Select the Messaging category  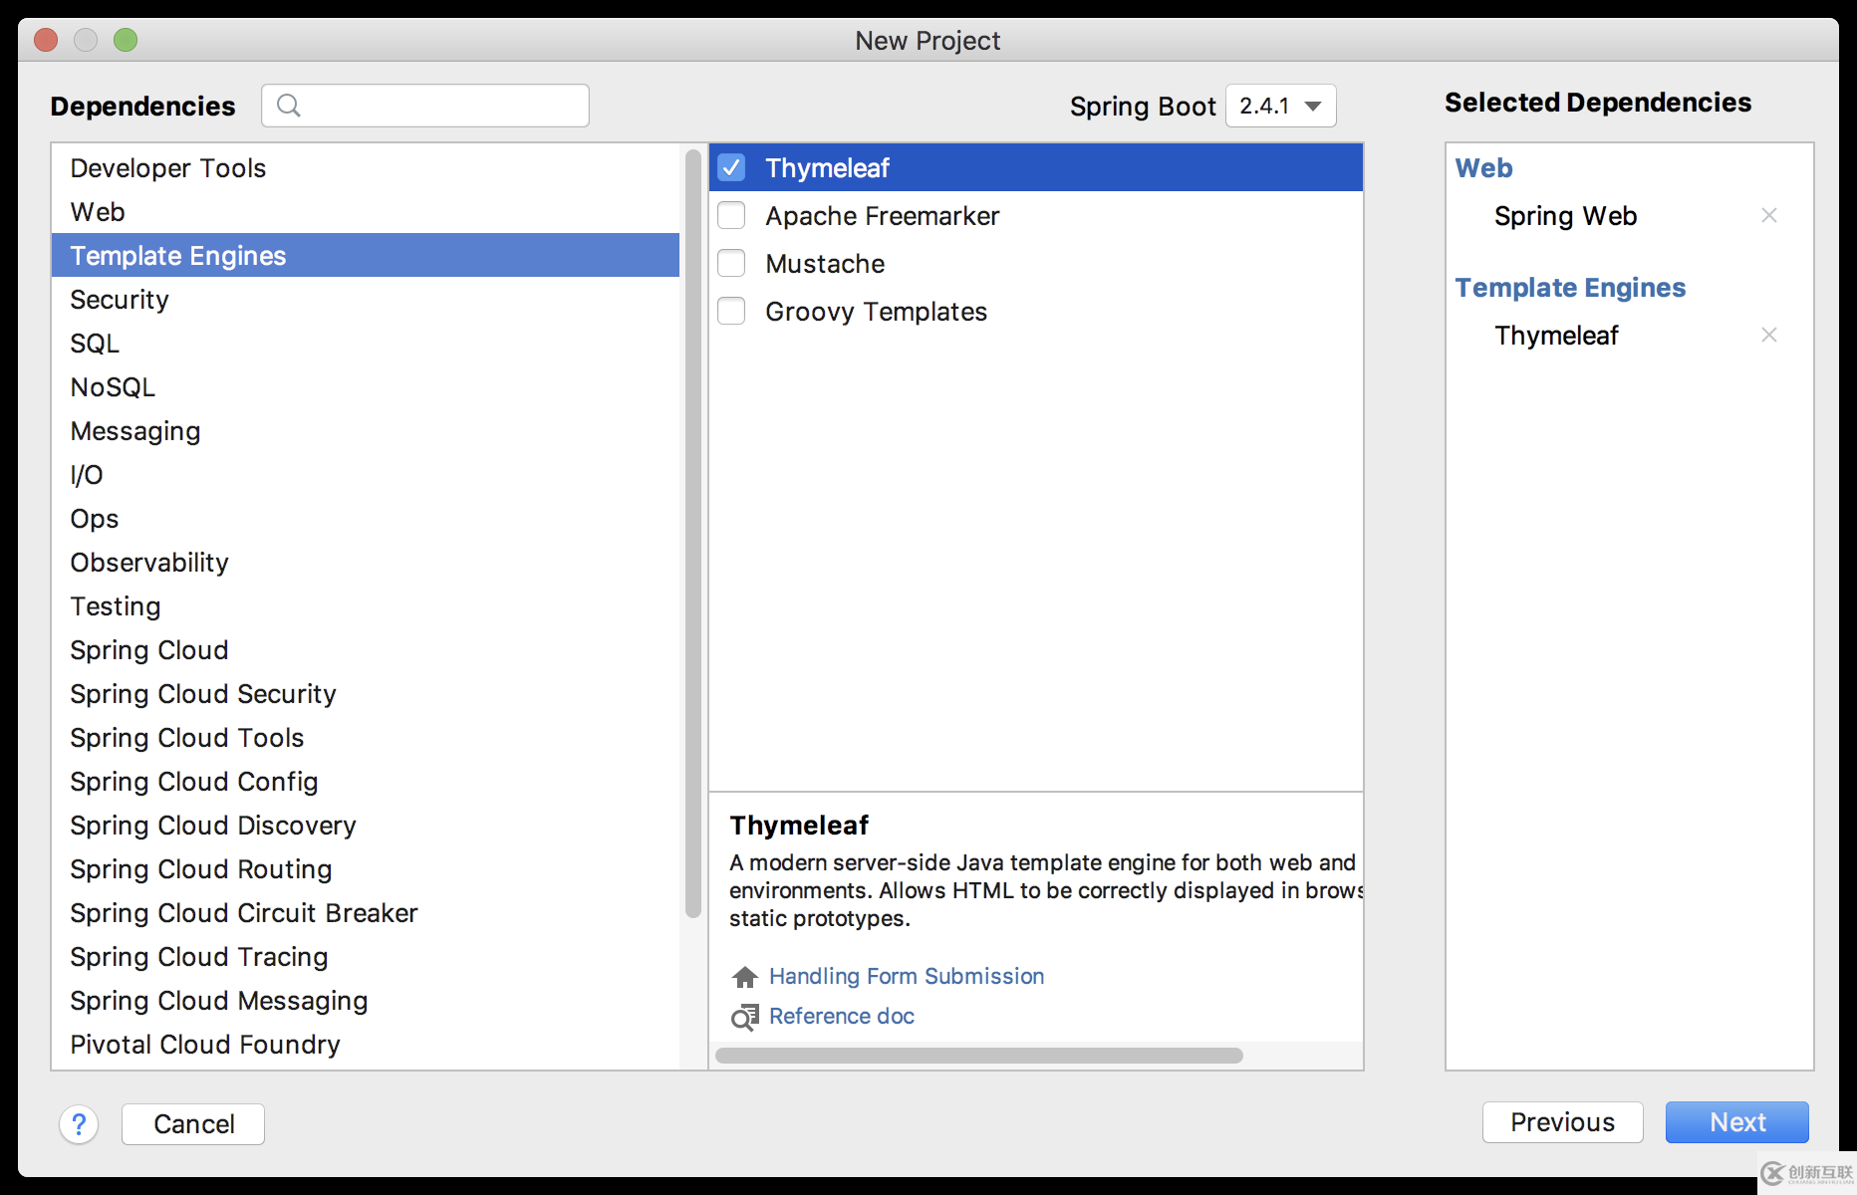366,430
